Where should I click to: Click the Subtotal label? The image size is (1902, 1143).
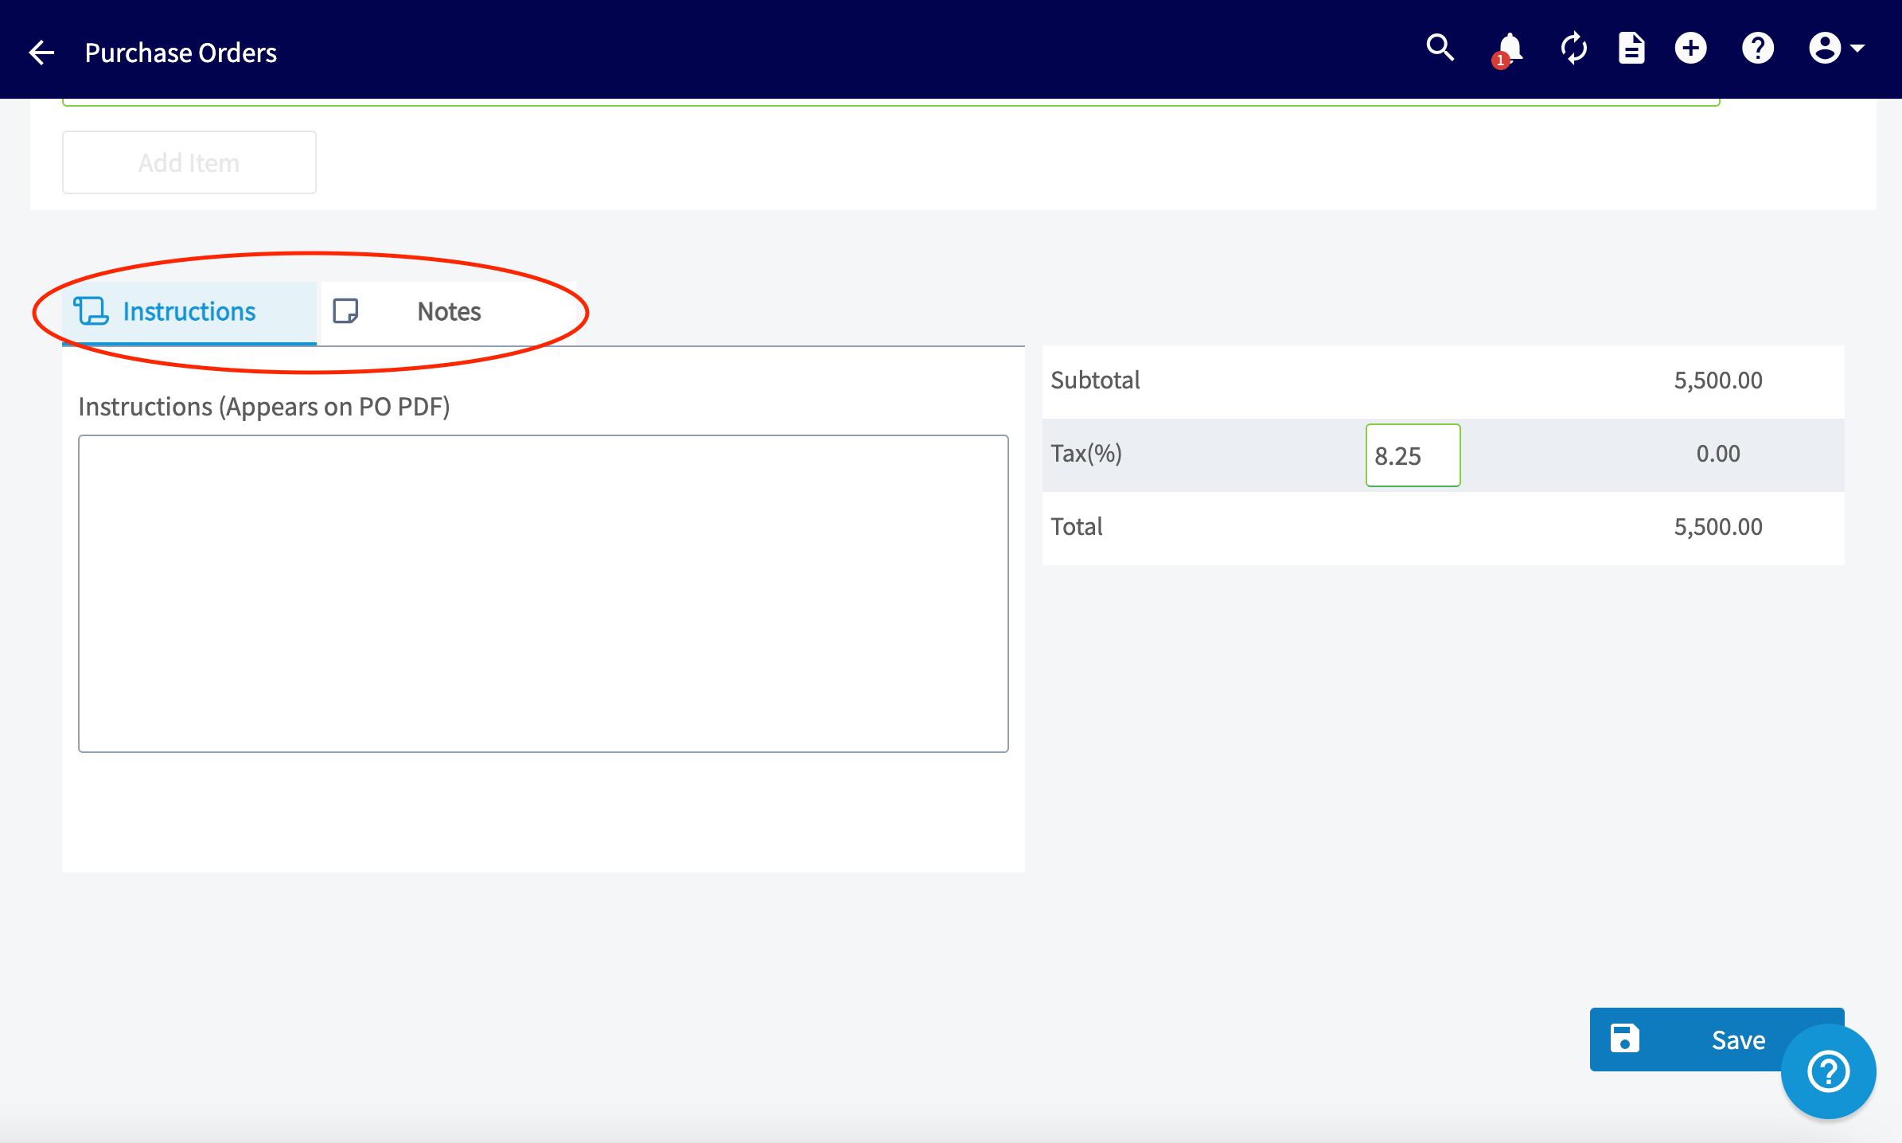point(1095,380)
